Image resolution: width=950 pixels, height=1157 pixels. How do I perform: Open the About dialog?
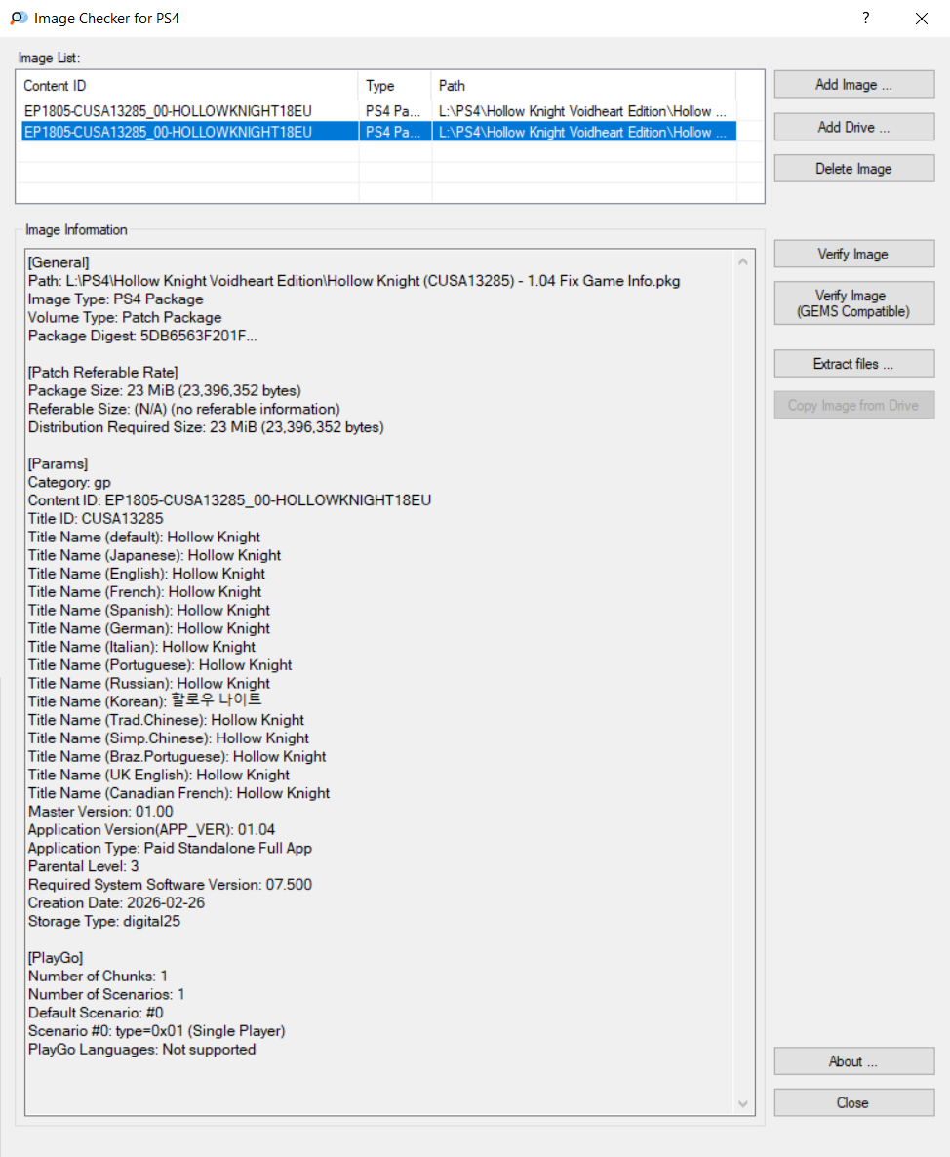coord(853,1061)
